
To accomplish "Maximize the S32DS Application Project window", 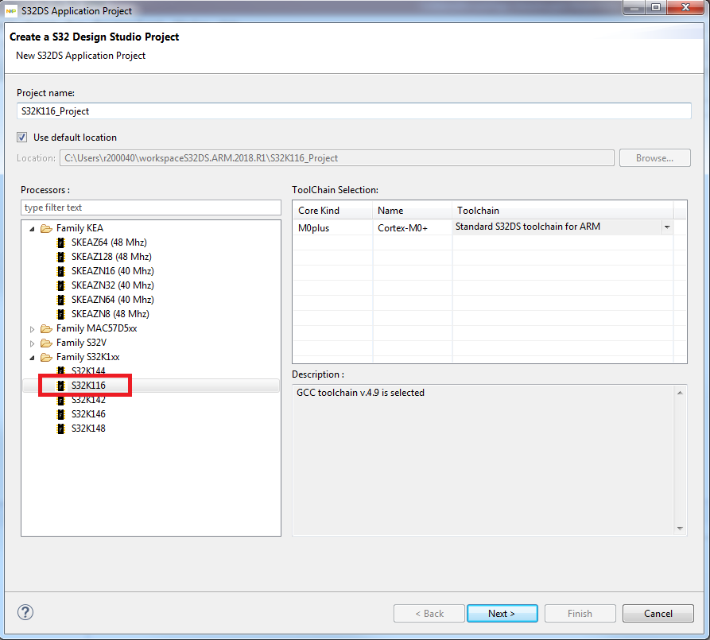I will tap(656, 7).
